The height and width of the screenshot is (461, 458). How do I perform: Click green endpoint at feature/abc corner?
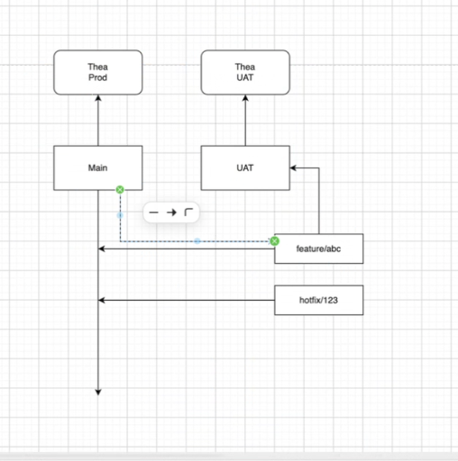[x=274, y=241]
